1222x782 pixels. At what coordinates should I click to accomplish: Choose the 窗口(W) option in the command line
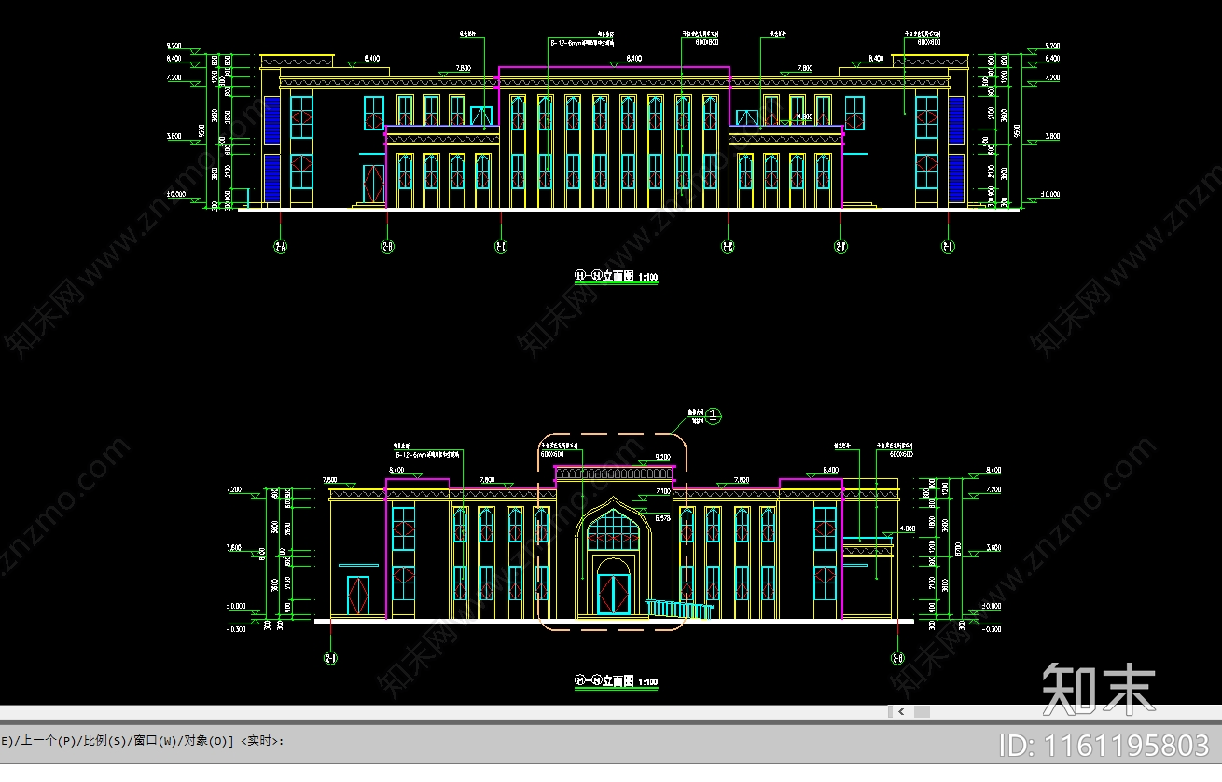[157, 741]
